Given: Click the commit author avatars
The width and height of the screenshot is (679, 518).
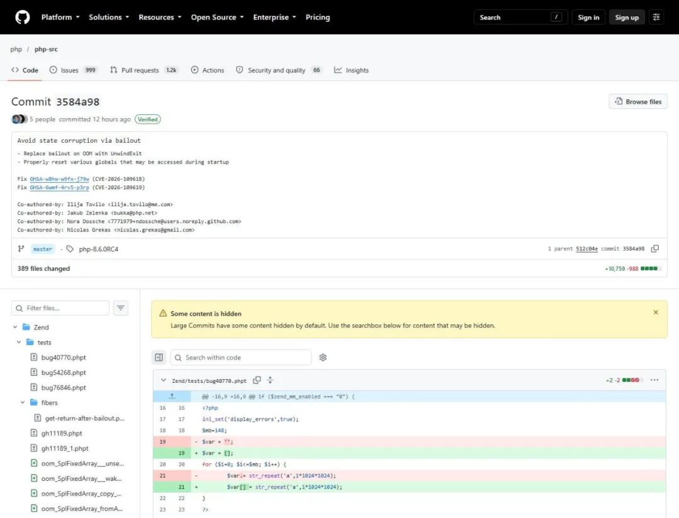Looking at the screenshot, I should (19, 119).
